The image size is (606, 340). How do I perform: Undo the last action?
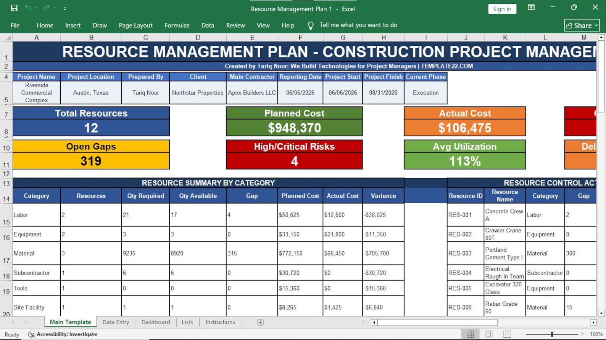coord(28,8)
